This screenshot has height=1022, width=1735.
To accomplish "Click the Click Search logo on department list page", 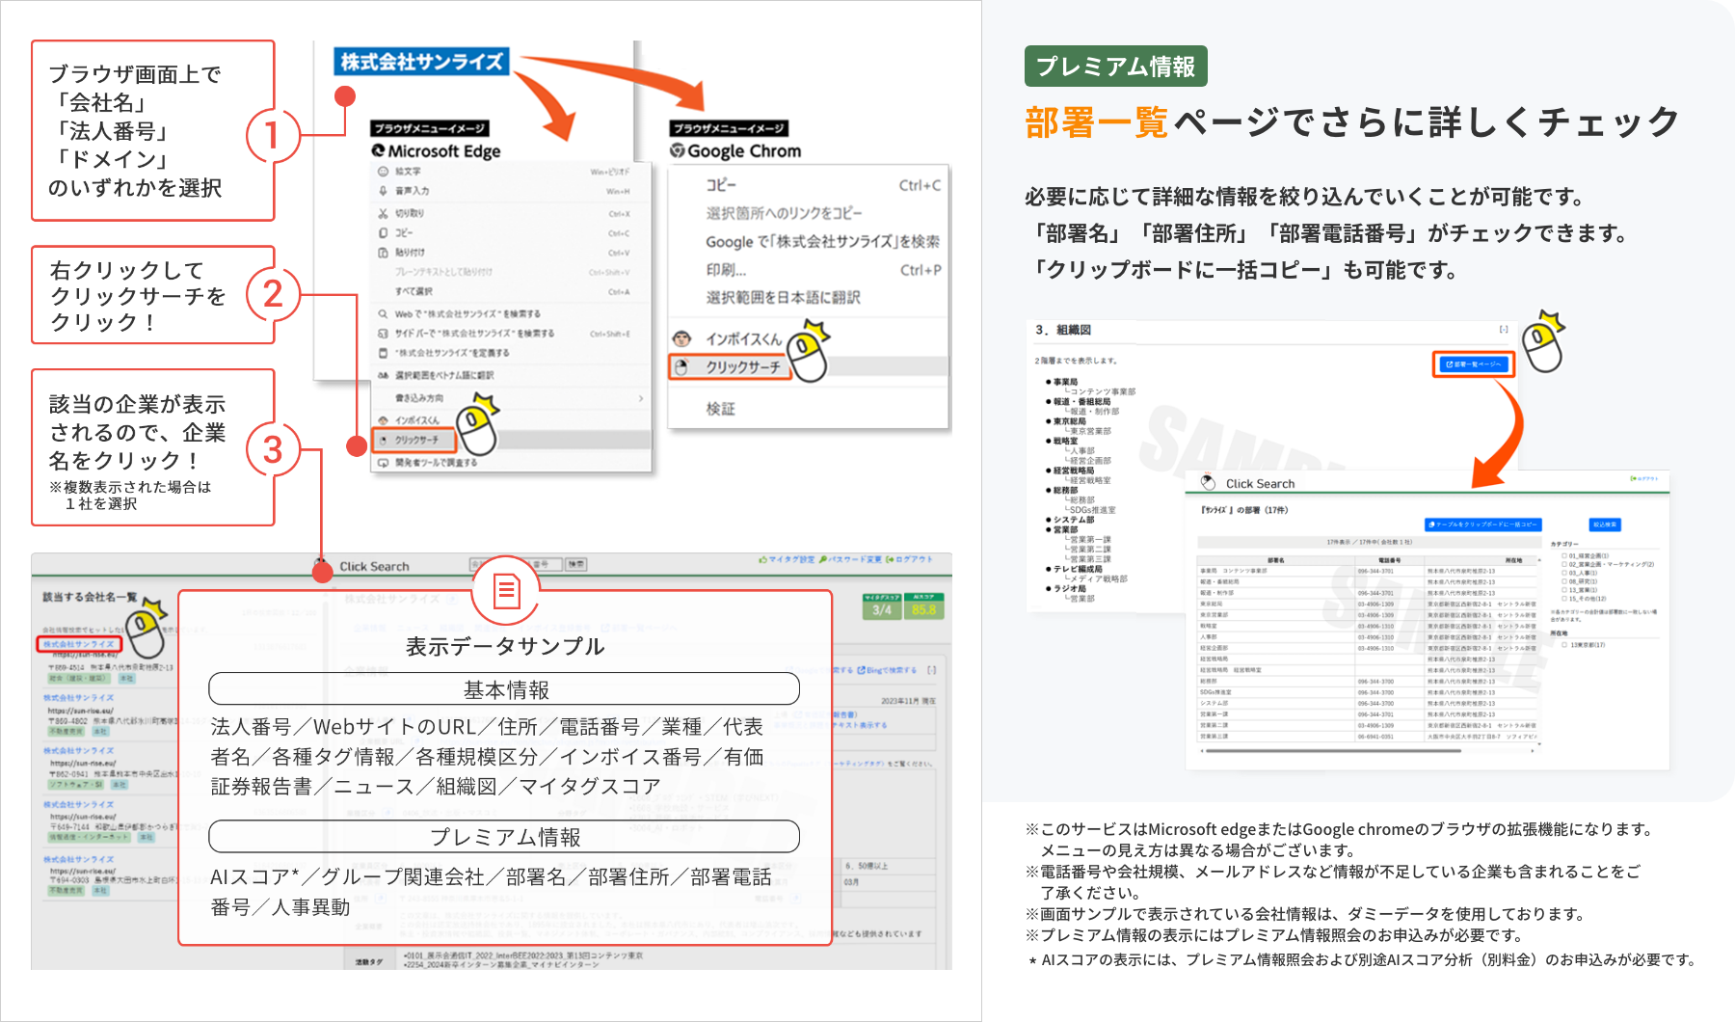I will (x=1208, y=483).
